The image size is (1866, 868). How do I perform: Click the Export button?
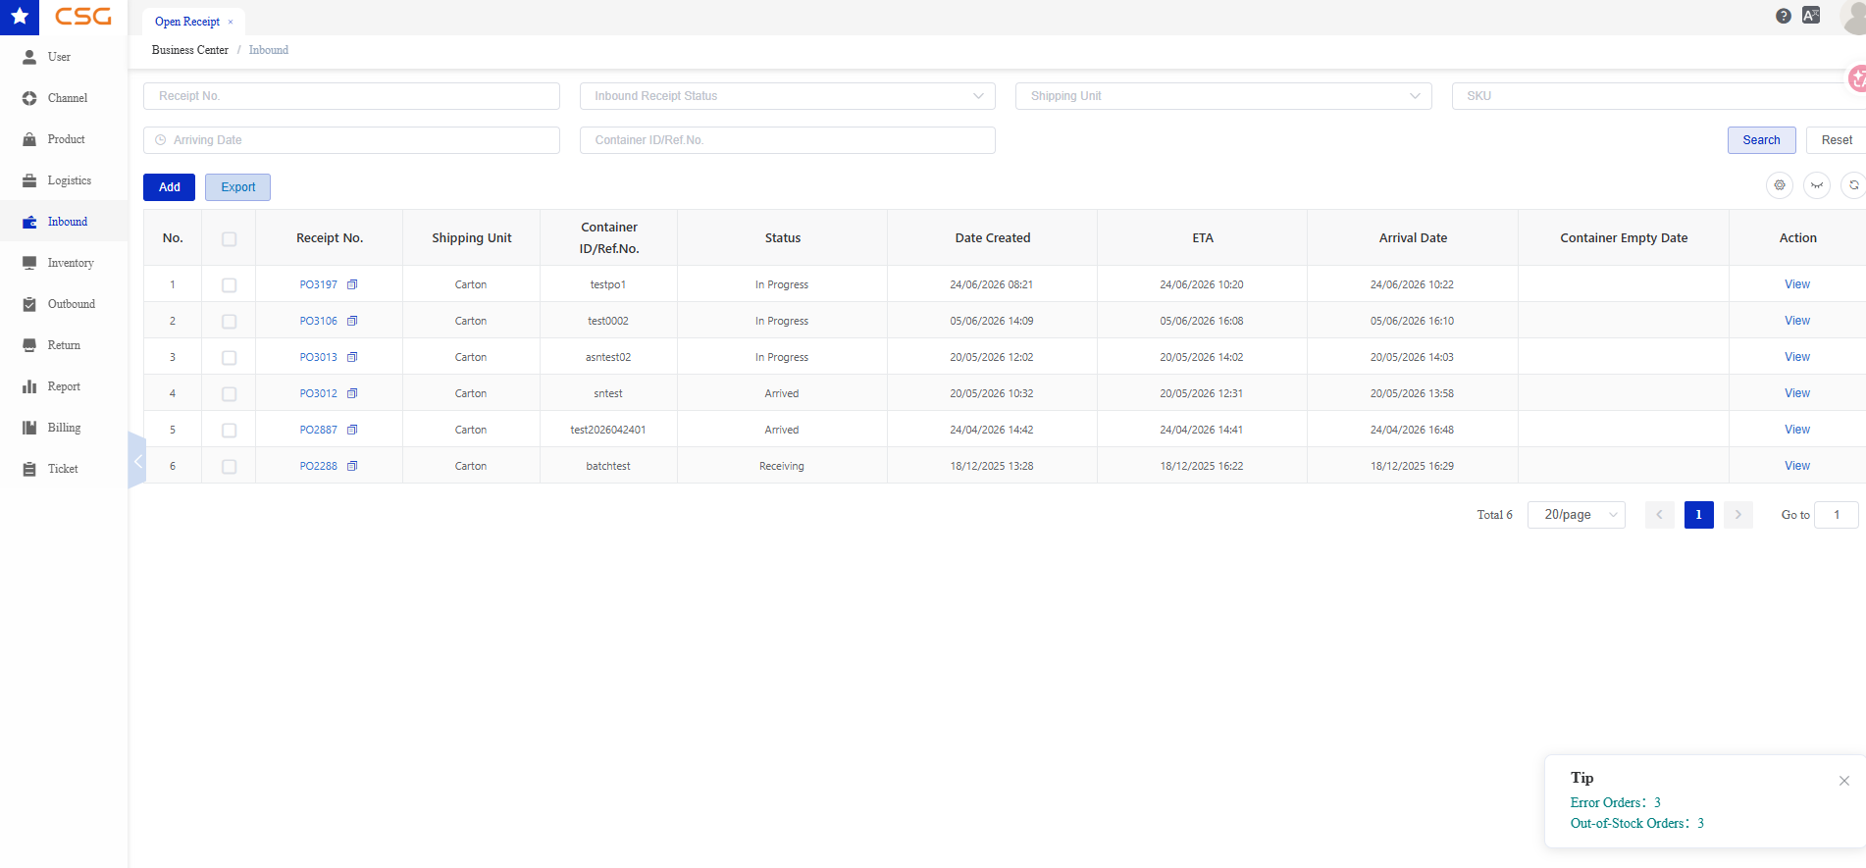click(237, 187)
